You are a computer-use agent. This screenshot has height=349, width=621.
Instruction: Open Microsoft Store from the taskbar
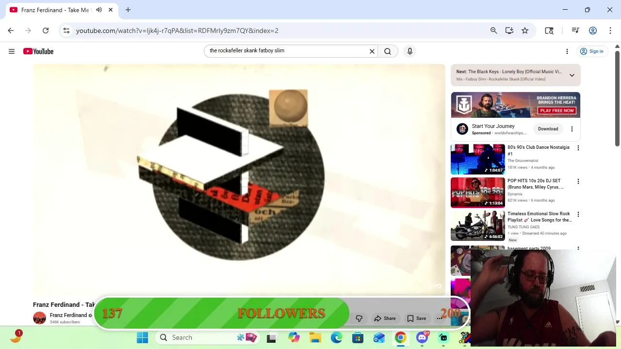(358, 338)
